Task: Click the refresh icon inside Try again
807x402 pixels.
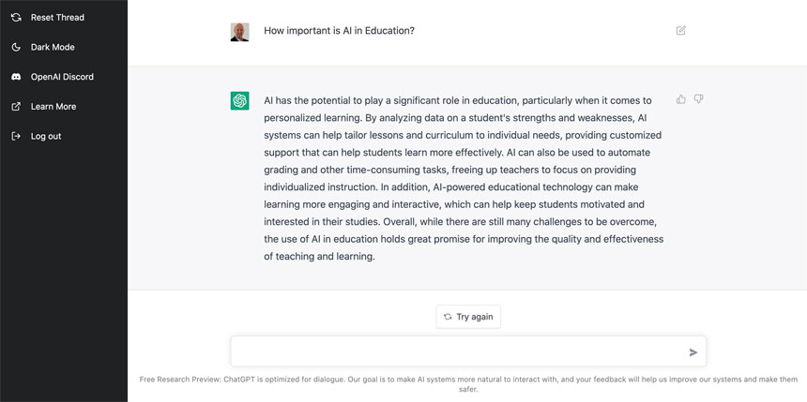Action: [448, 317]
